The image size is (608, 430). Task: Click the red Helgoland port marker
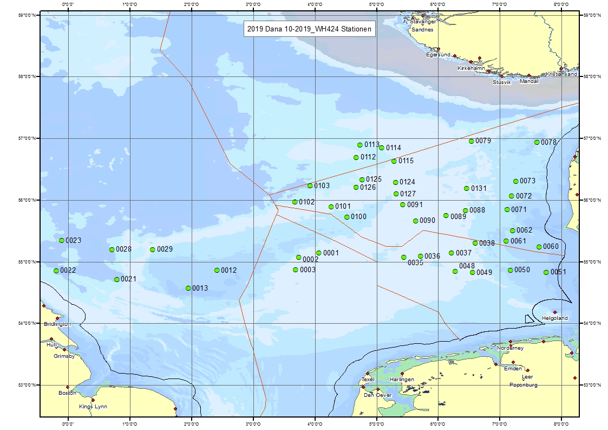(555, 312)
